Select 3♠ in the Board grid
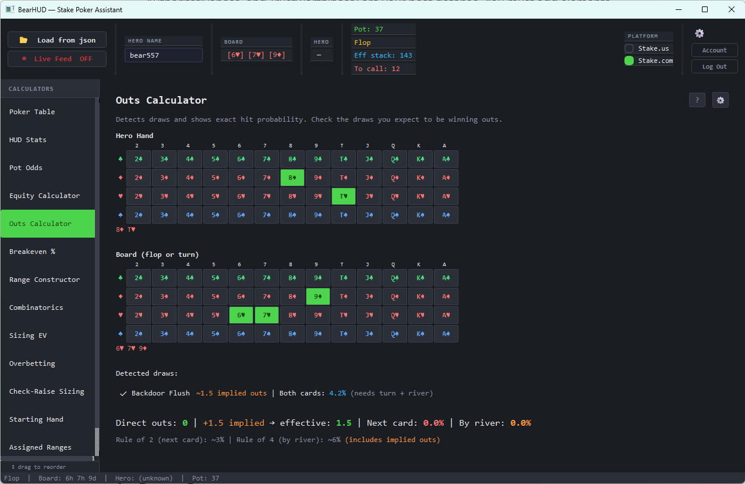The image size is (745, 484). 164,334
